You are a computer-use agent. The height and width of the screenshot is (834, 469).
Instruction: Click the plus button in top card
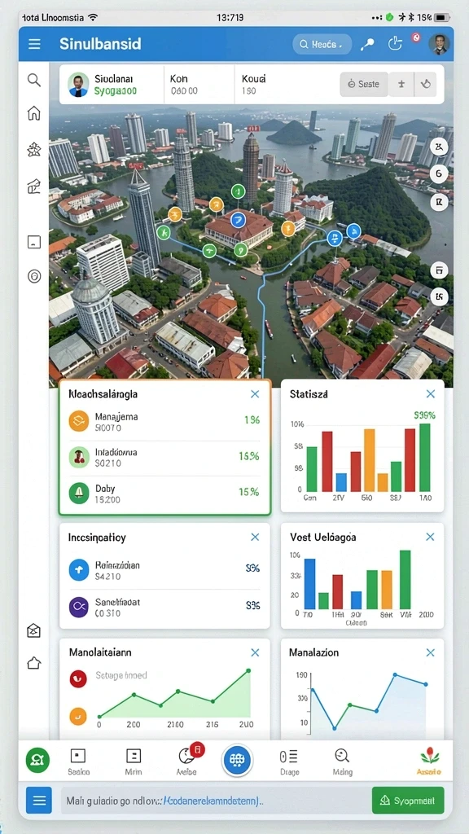(402, 84)
